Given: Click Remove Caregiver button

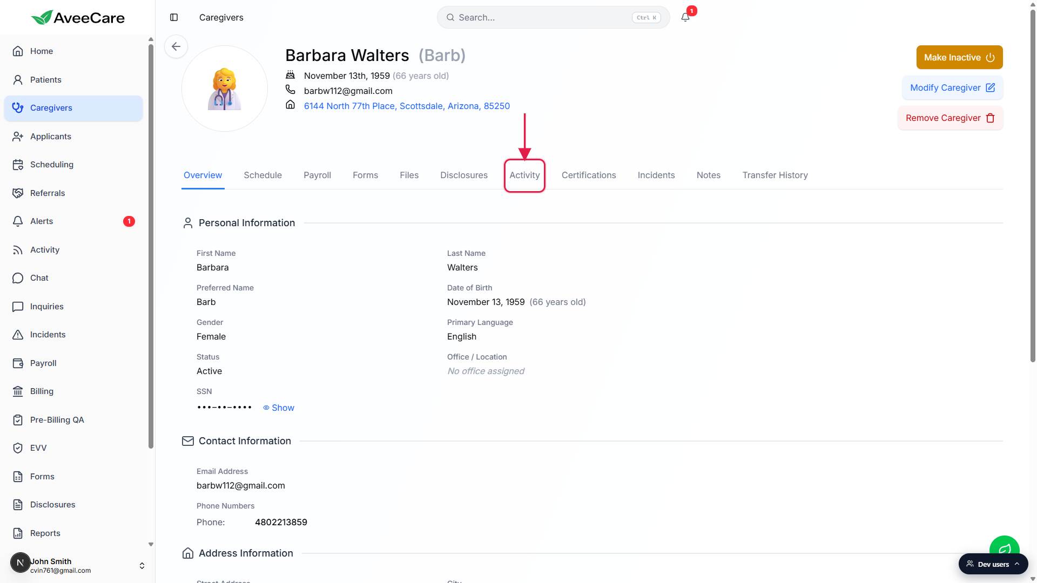Looking at the screenshot, I should (x=950, y=118).
